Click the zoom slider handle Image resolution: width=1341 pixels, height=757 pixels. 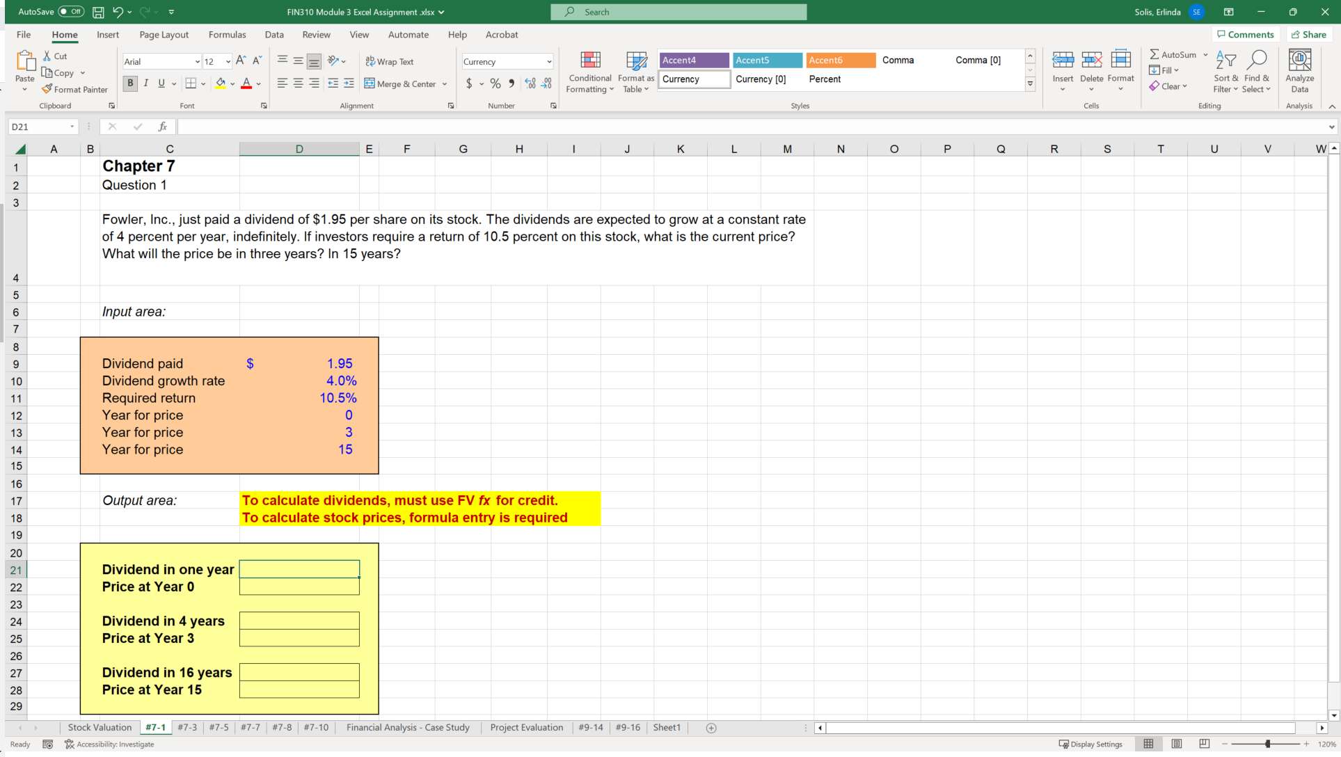pos(1268,744)
